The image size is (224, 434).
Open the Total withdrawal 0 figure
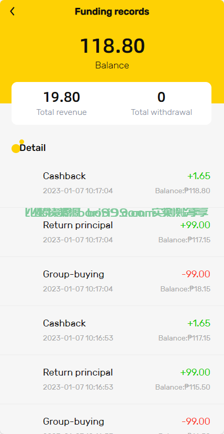[161, 97]
